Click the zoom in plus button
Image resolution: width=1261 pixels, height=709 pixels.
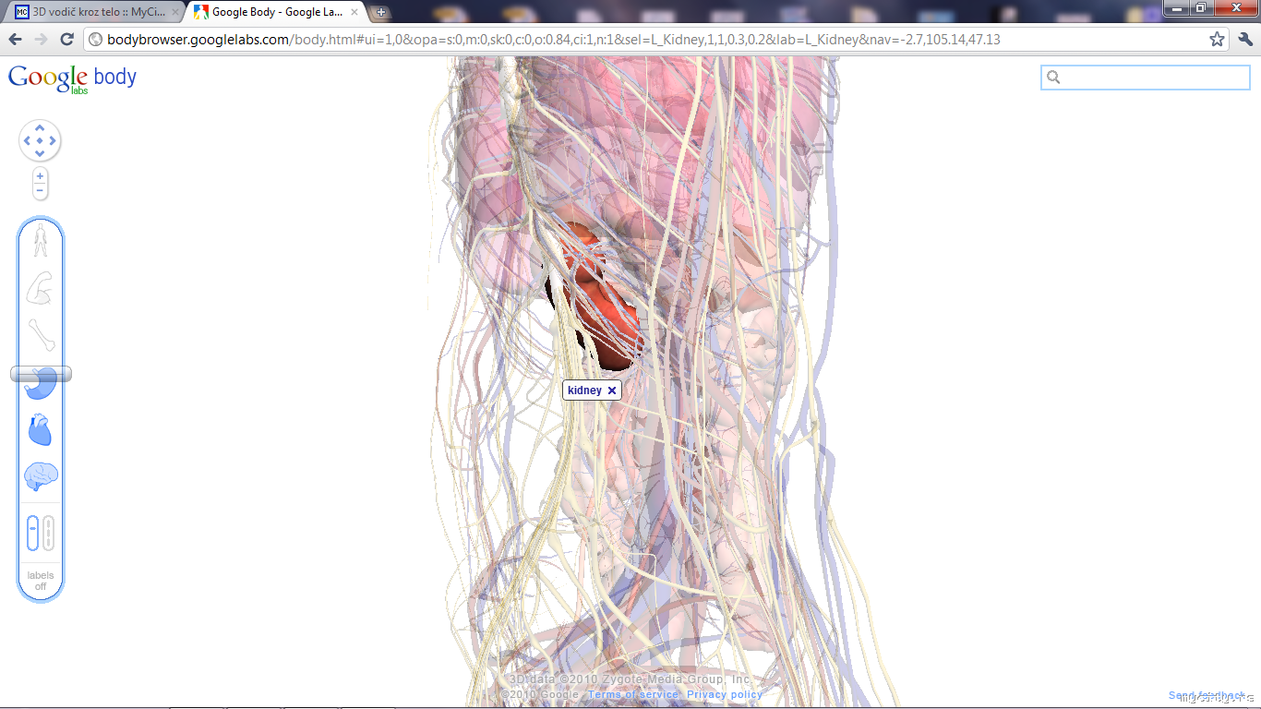[40, 175]
